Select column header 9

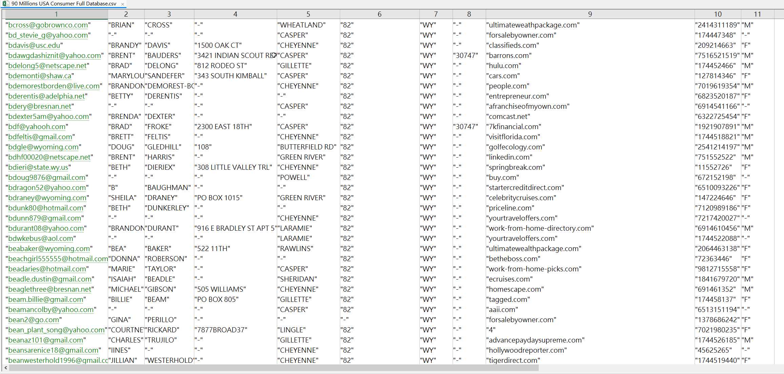point(590,14)
